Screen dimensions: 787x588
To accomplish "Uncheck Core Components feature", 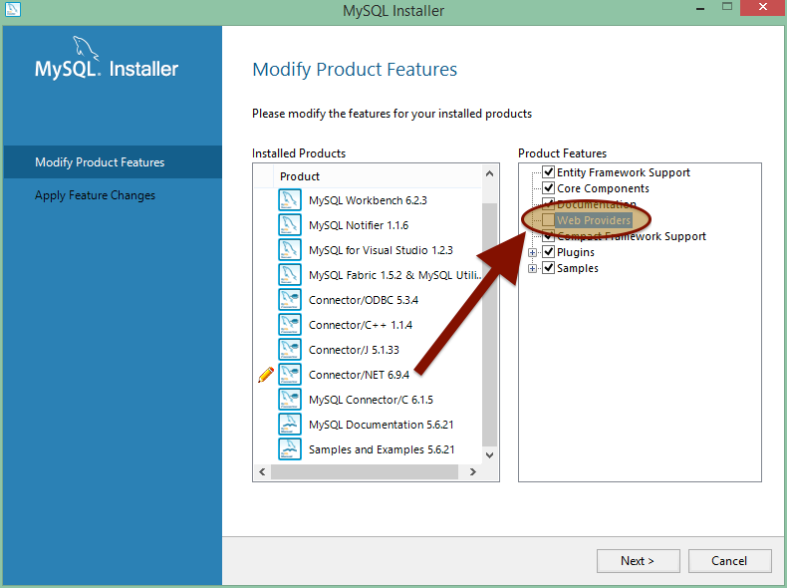I will (548, 188).
